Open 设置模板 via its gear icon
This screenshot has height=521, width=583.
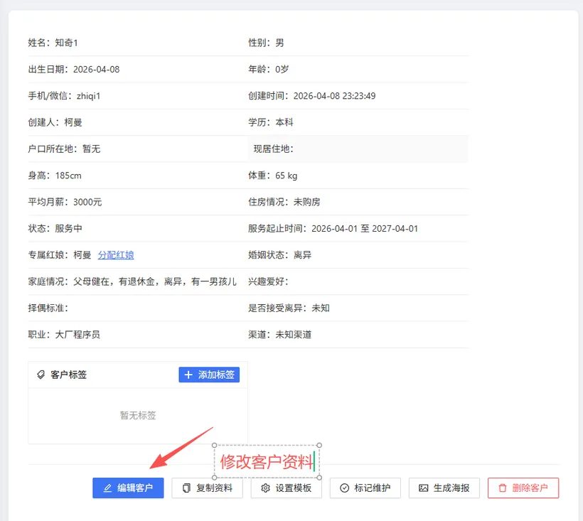(265, 488)
